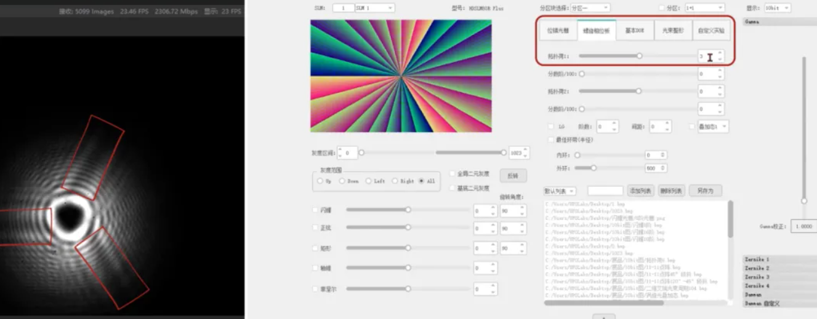Tick the 矩形 checkbox
The width and height of the screenshot is (817, 319).
(316, 248)
